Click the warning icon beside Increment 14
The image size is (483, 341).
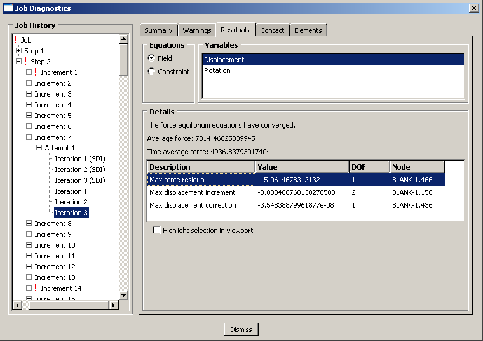click(x=36, y=288)
